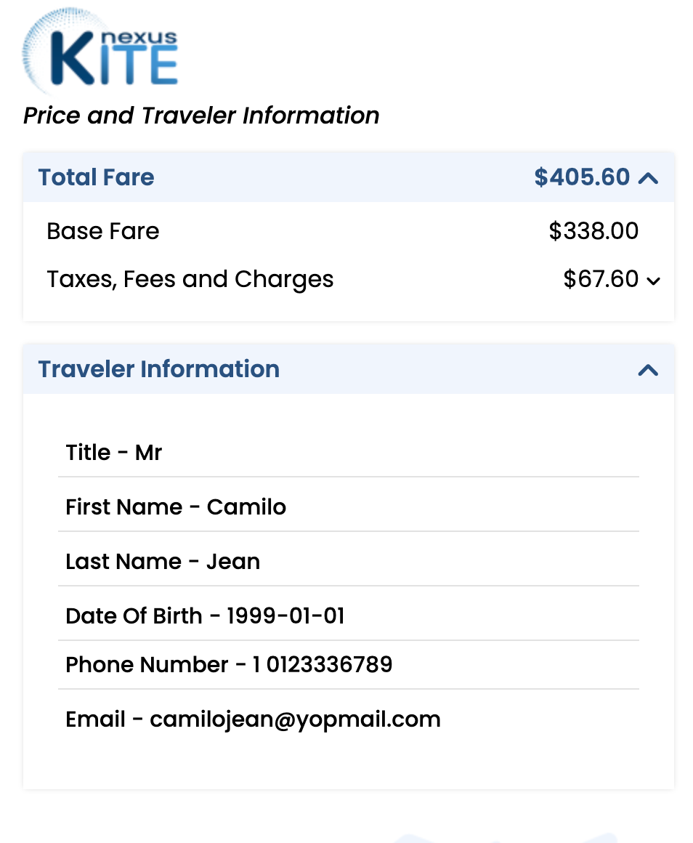Click the Taxes, Fees and Charges label
The width and height of the screenshot is (693, 843).
tap(190, 279)
